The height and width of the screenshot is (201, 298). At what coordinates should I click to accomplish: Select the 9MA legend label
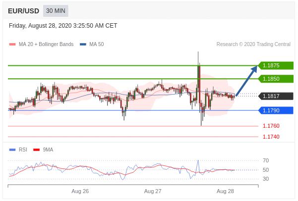(x=48, y=150)
